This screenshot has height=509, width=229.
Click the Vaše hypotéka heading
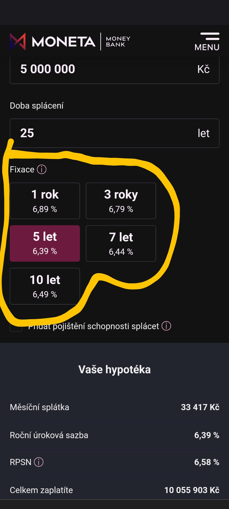tap(114, 369)
